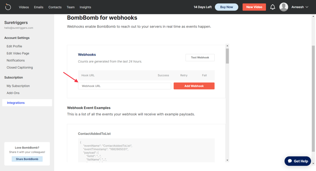Viewport: 316px width, 171px height.
Task: Select Closed Captioning in the sidebar
Action: [x=20, y=67]
